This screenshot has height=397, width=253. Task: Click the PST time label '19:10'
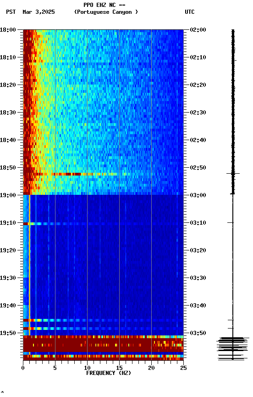[8, 223]
